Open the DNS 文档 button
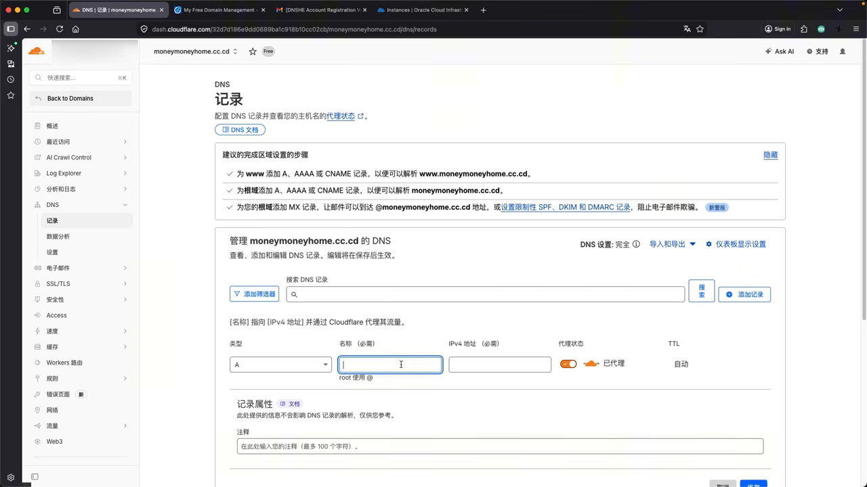This screenshot has width=867, height=487. tap(240, 129)
